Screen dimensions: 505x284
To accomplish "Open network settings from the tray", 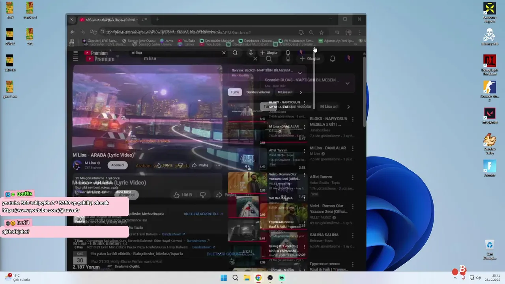I will tap(472, 278).
